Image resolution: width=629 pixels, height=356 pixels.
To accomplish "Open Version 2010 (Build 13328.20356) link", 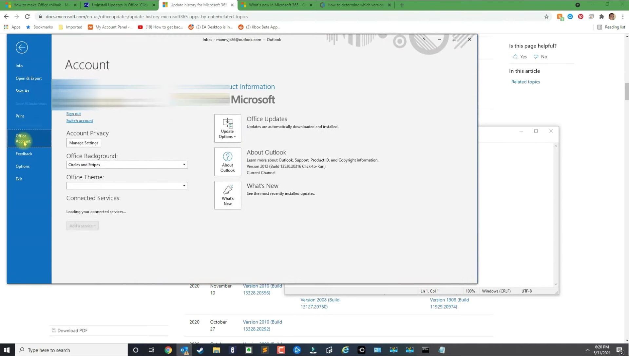I will click(262, 289).
